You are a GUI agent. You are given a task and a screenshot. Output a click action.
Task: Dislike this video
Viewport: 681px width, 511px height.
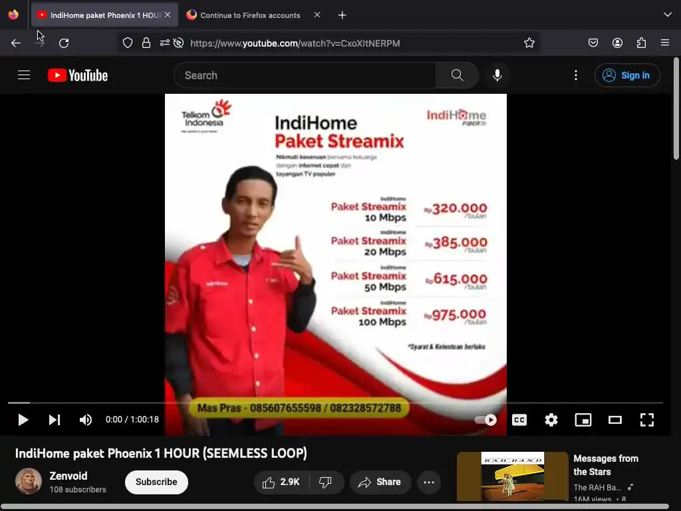tap(326, 482)
